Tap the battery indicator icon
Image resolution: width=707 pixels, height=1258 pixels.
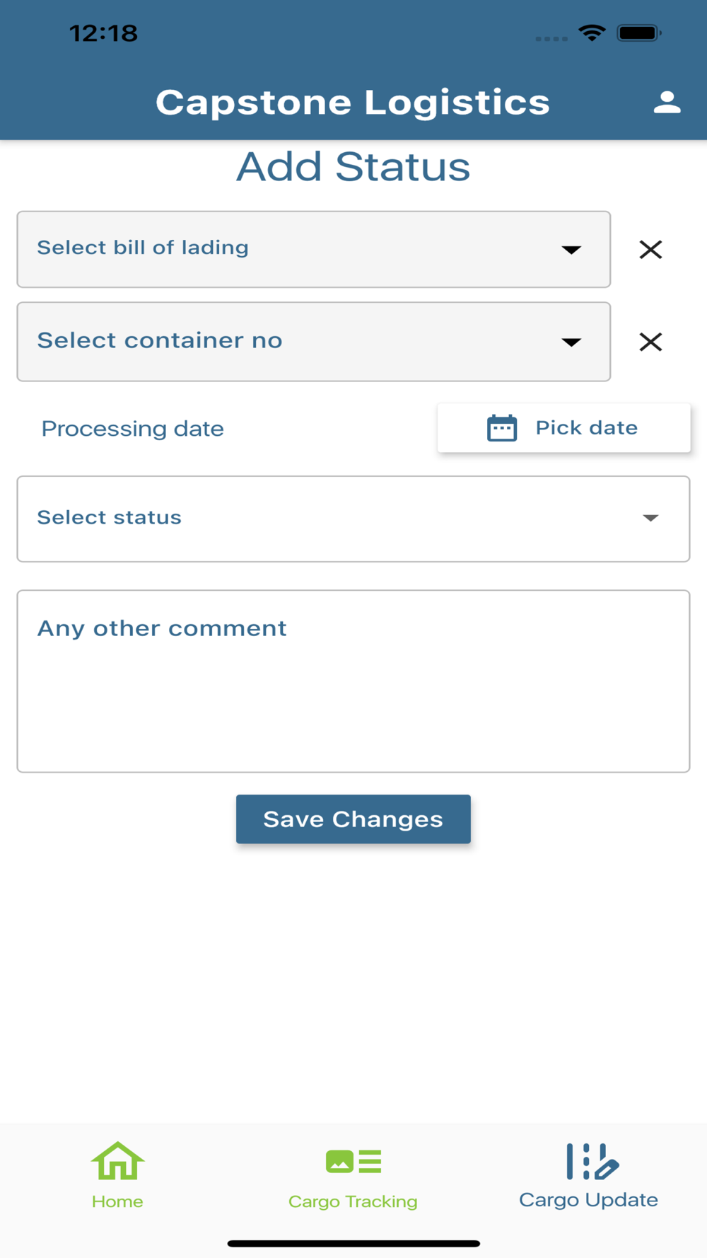tap(638, 33)
